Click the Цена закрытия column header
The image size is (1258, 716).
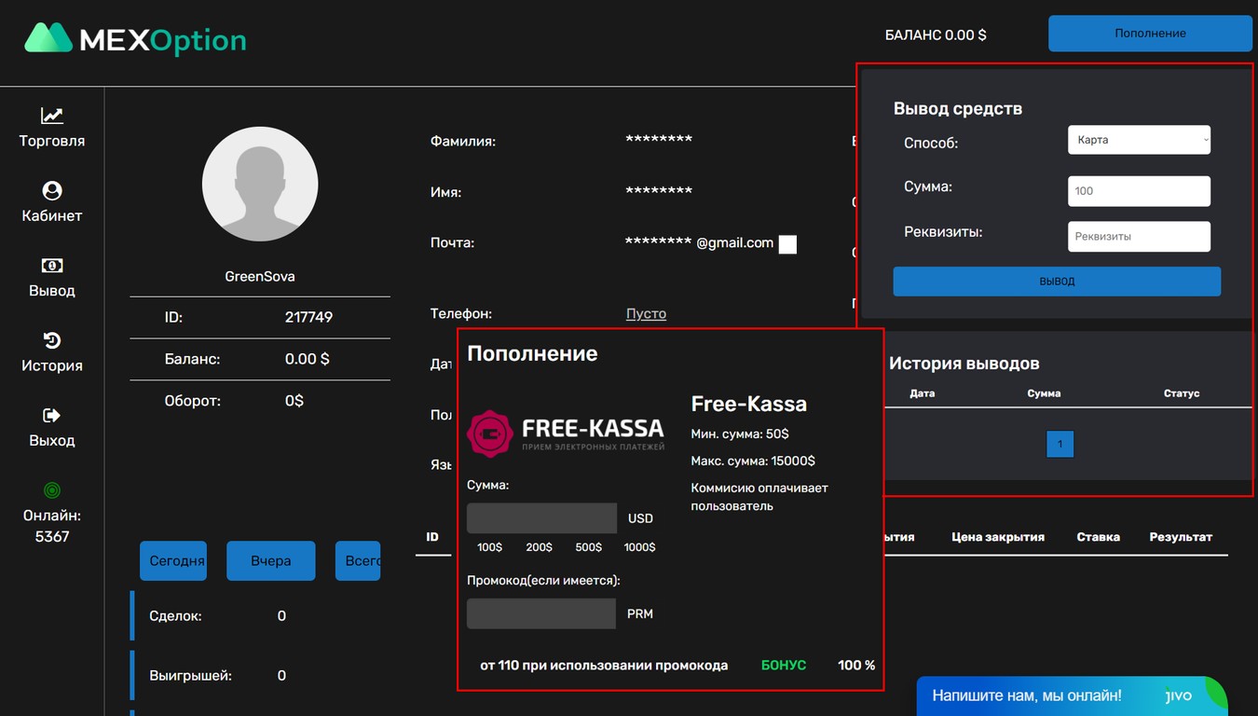point(998,537)
